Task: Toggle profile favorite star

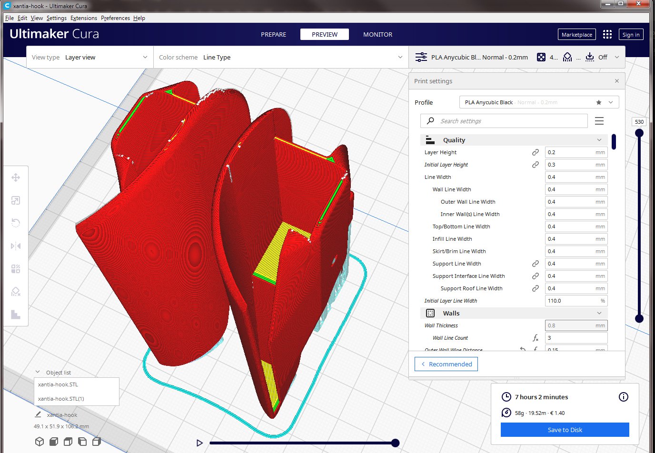Action: point(599,102)
